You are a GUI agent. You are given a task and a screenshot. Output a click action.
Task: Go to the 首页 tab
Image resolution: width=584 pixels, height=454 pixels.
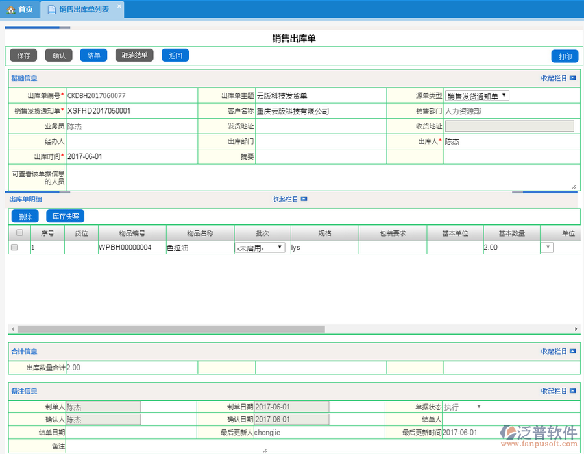pyautogui.click(x=25, y=10)
